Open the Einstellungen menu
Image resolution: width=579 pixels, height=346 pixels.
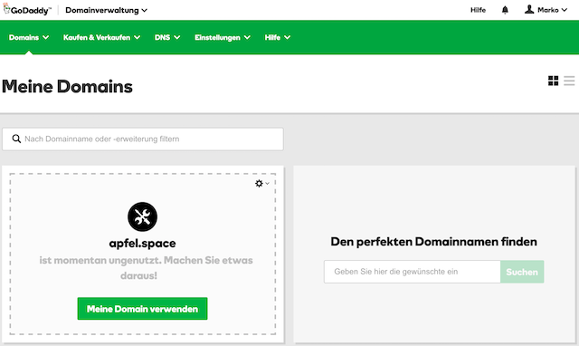(223, 37)
